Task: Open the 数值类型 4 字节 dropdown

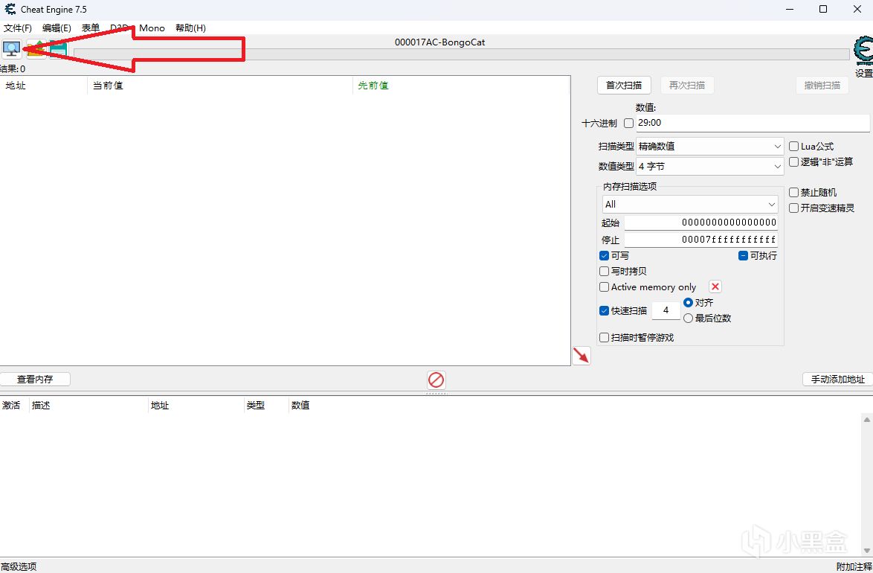Action: pyautogui.click(x=710, y=166)
